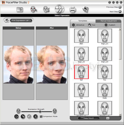
Task: Select the bottom-right Makeface template thumbnail
Action: (x=105, y=108)
